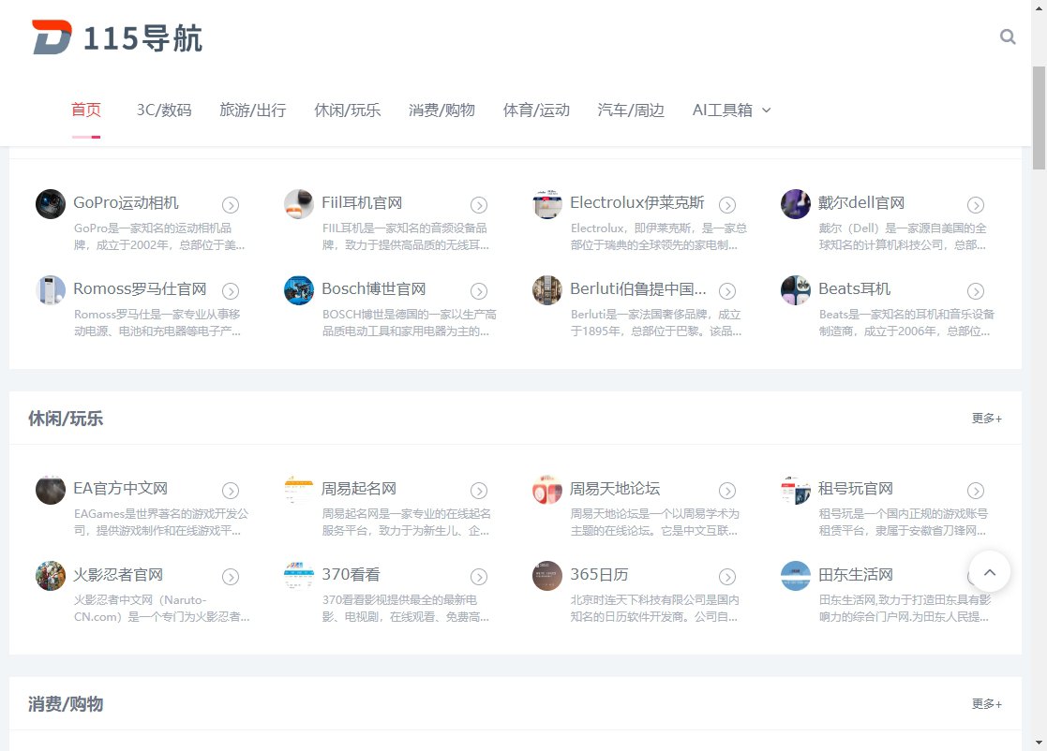Open the 3C/数码 nav tab

point(164,110)
